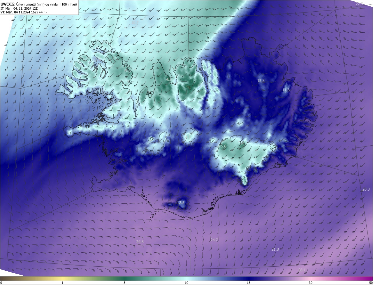The image size is (373, 285).
Task: Click the 24.7 value label over the ocean
Action: [214, 240]
